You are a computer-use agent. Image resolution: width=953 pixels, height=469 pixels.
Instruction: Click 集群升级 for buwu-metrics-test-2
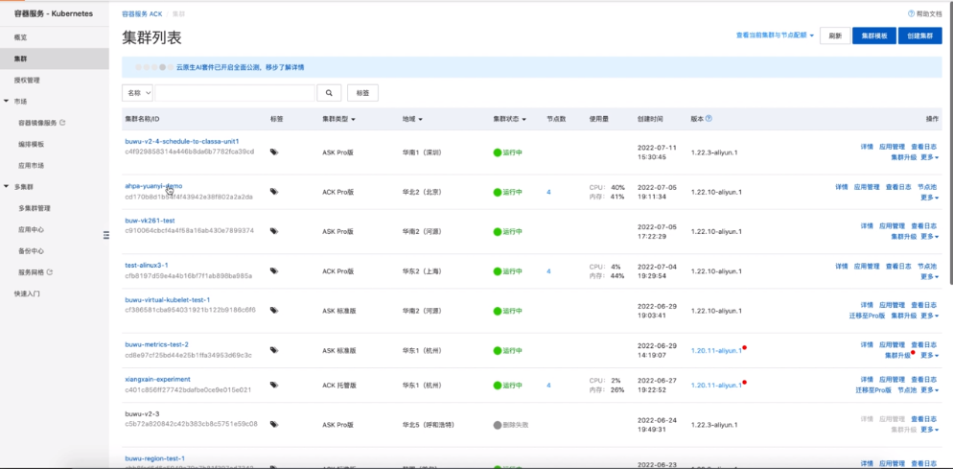pyautogui.click(x=897, y=355)
